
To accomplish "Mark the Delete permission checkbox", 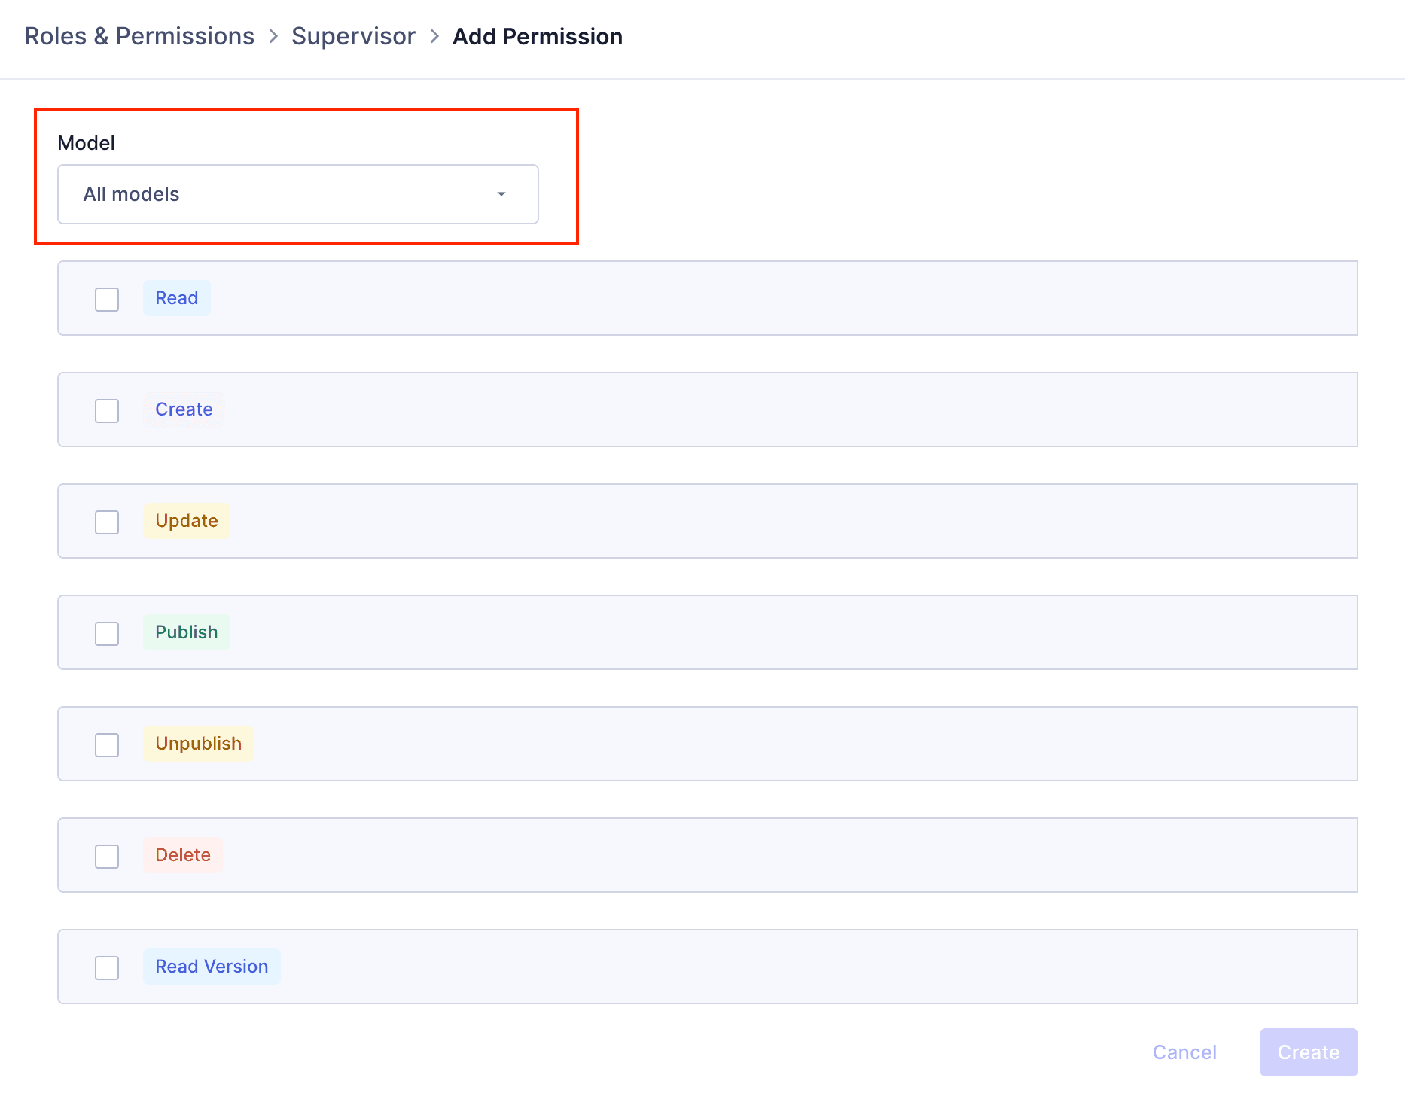I will pos(107,856).
